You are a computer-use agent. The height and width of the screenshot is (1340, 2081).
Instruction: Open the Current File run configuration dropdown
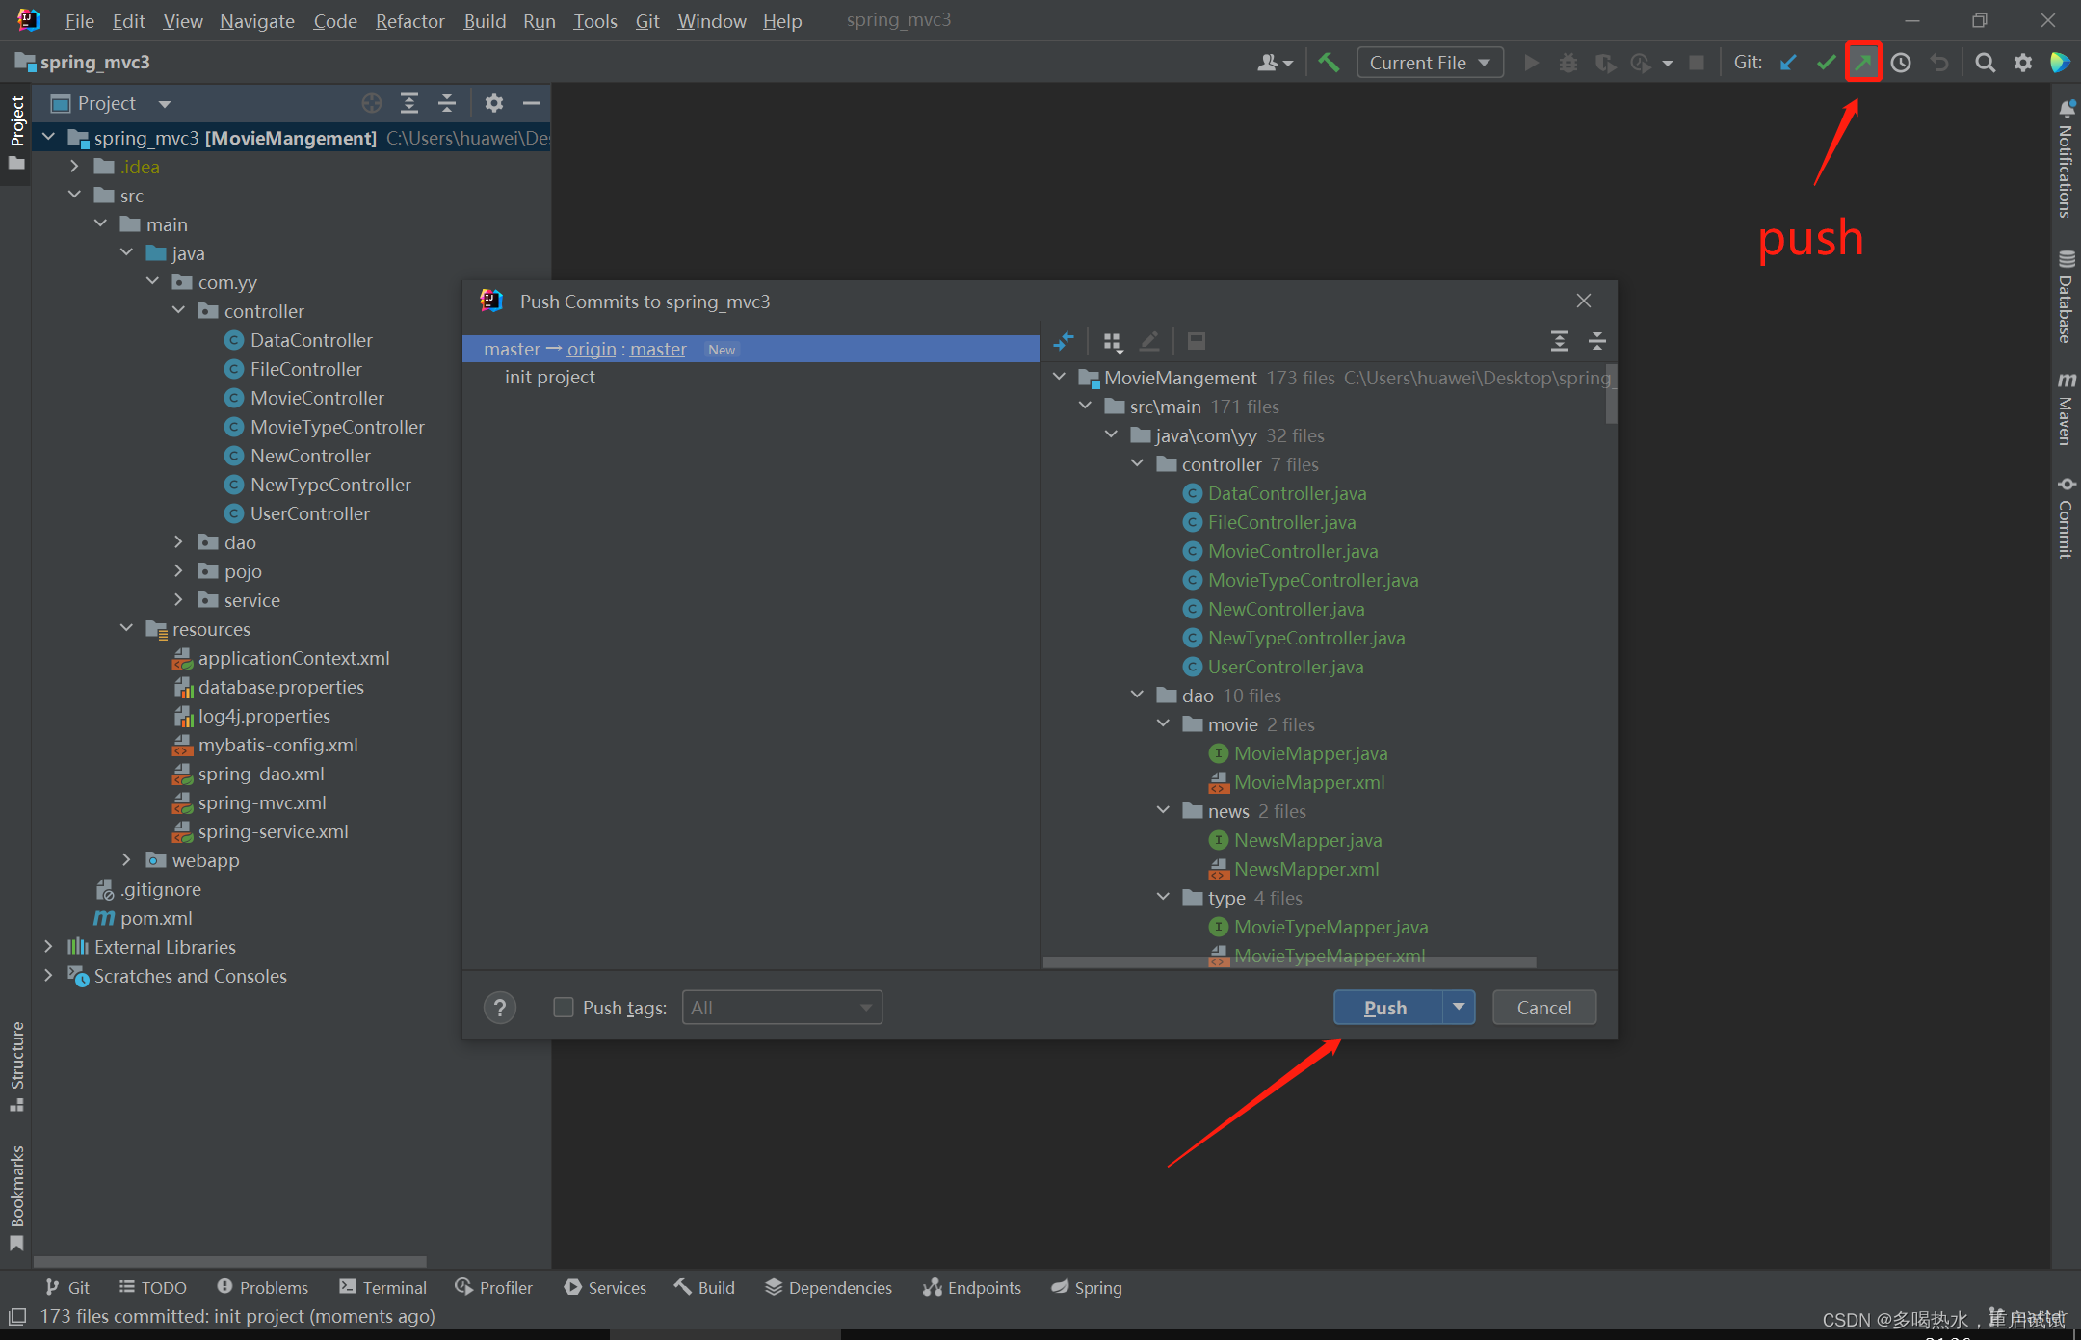[1431, 63]
